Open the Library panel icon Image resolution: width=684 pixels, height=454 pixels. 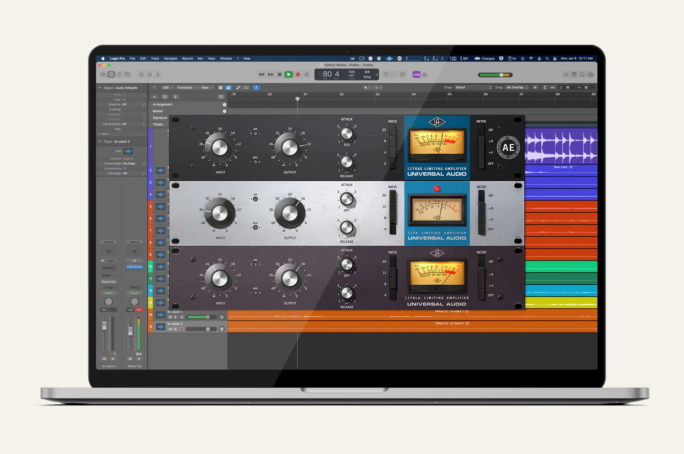[103, 75]
